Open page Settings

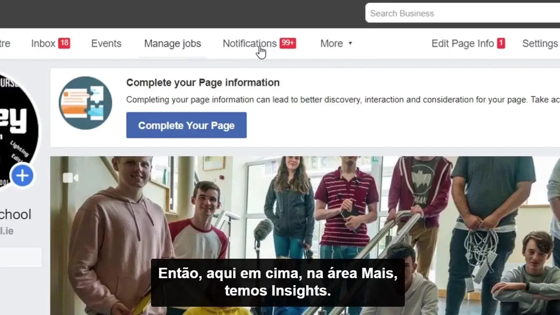coord(540,43)
